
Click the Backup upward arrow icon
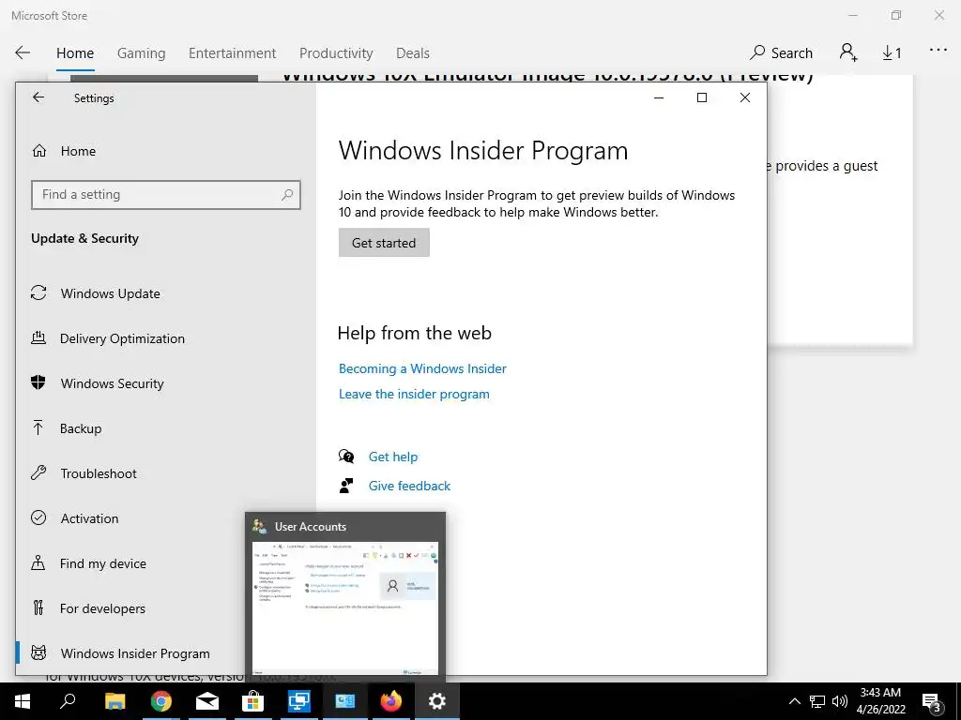38,427
